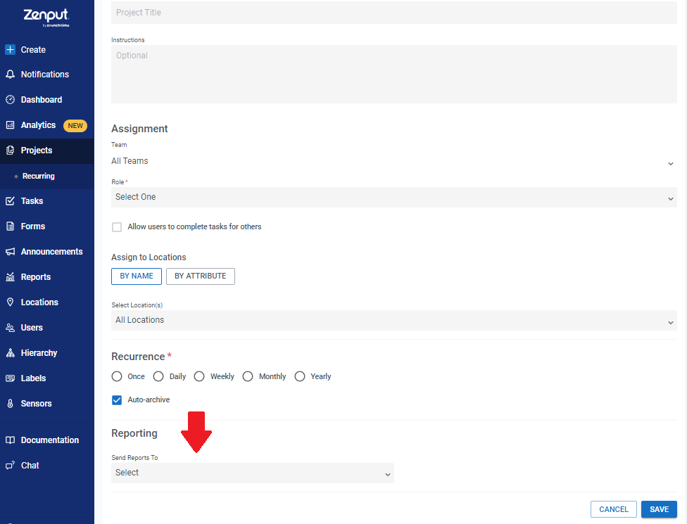
Task: Click the Chat external link icon
Action: click(10, 466)
